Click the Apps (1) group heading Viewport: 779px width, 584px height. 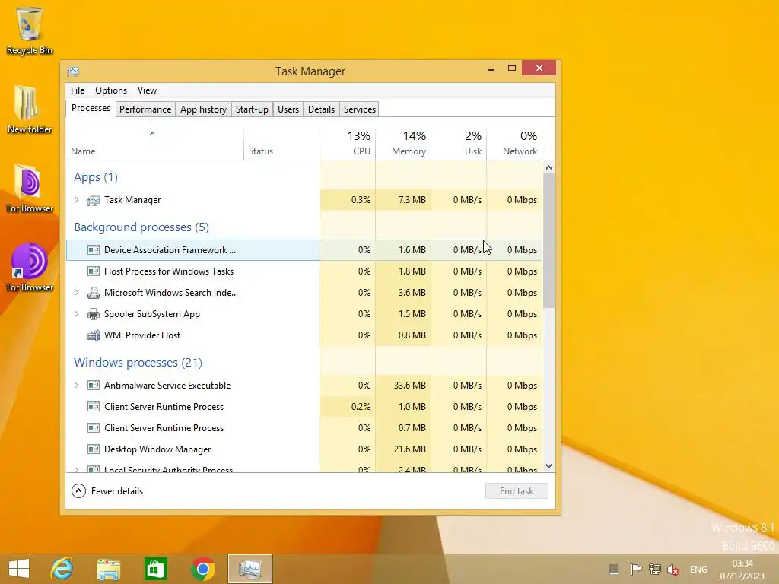96,177
